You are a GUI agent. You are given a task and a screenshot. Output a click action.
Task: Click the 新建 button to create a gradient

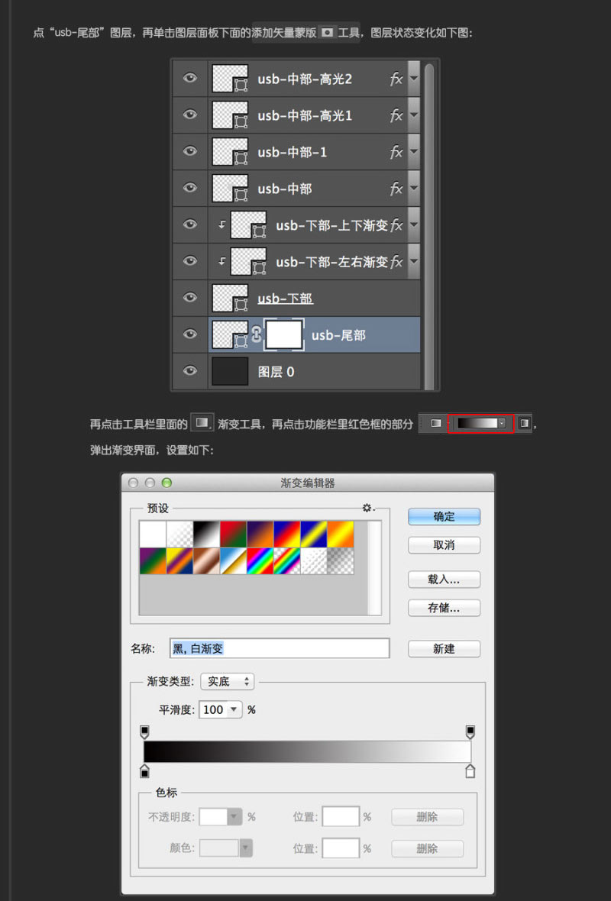[x=444, y=647]
